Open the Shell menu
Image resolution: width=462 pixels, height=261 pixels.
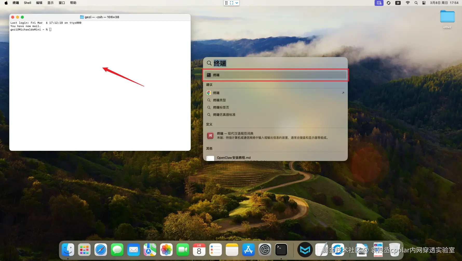[28, 3]
